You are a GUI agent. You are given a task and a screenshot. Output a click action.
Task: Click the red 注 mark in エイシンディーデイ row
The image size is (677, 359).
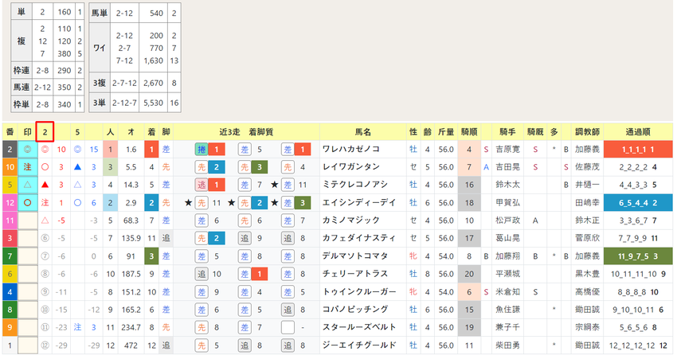(45, 203)
